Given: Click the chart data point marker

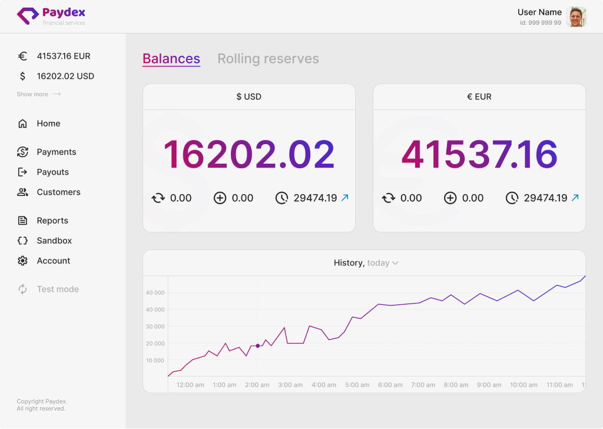Looking at the screenshot, I should (x=258, y=346).
